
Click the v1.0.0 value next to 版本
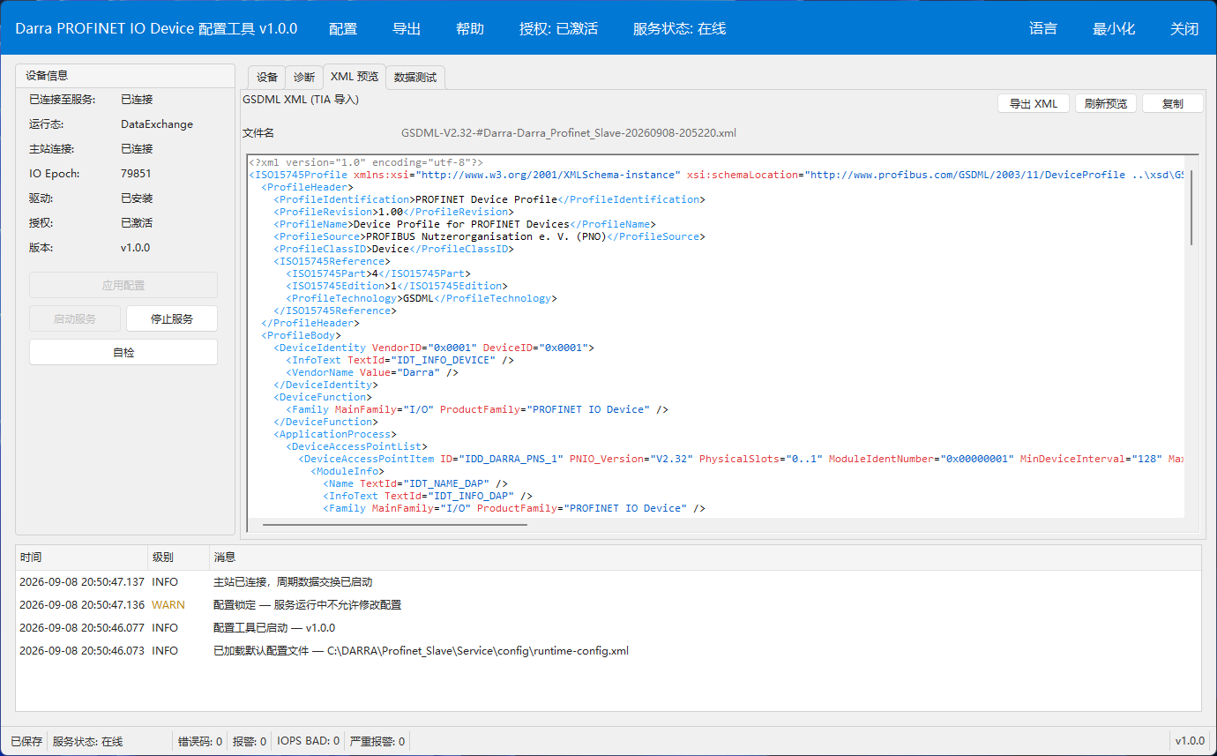[136, 248]
